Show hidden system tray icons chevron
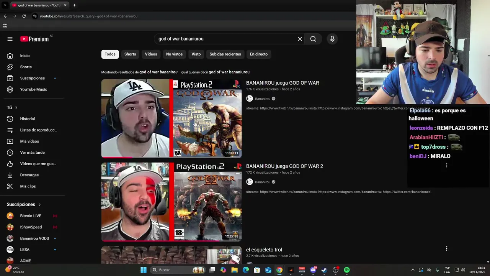Screen dimensions: 490x276 (413, 270)
